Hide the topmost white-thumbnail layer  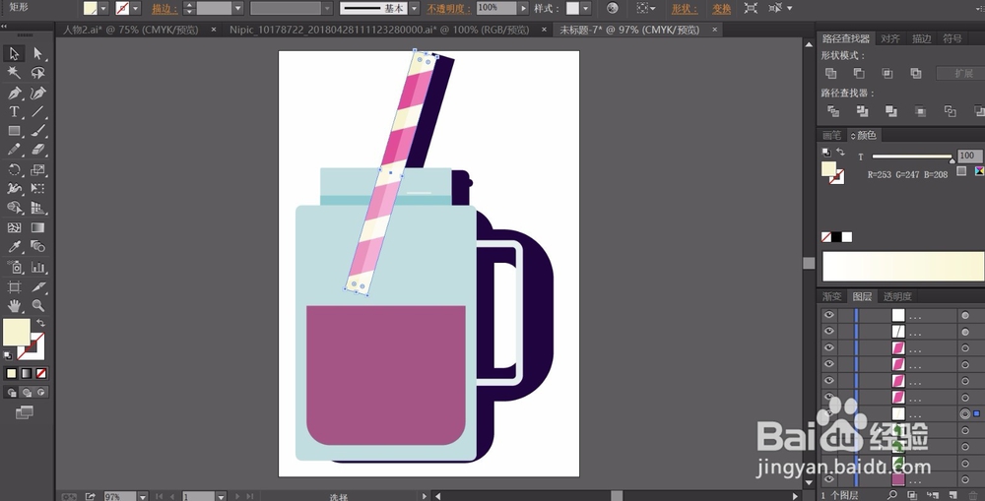click(x=828, y=315)
